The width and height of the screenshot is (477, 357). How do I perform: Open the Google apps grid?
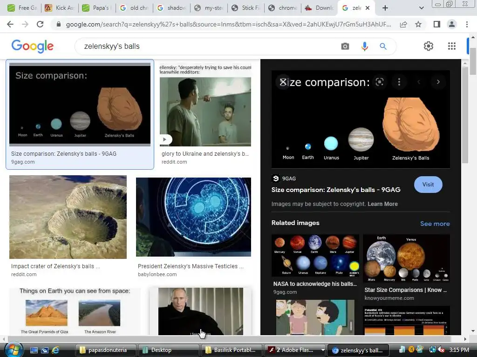[x=452, y=46]
